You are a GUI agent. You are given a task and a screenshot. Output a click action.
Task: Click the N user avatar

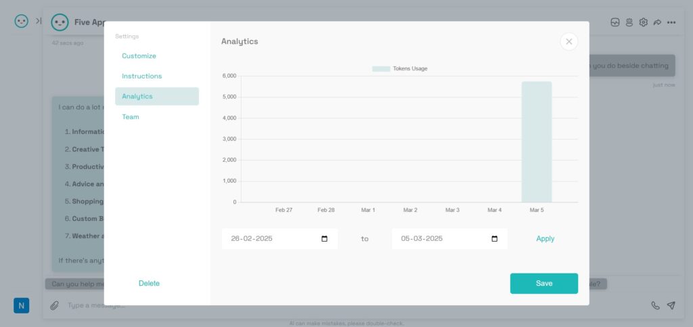tap(21, 305)
